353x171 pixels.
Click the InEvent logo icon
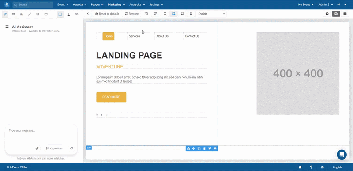click(7, 4)
